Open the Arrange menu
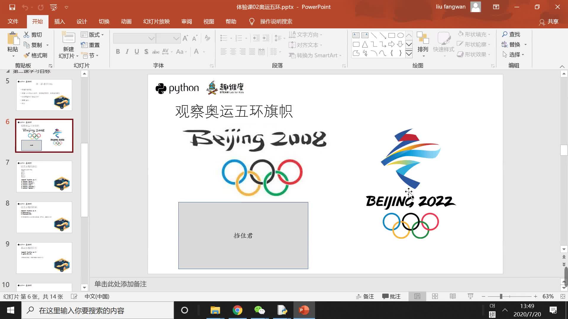This screenshot has height=319, width=568. pos(423,44)
